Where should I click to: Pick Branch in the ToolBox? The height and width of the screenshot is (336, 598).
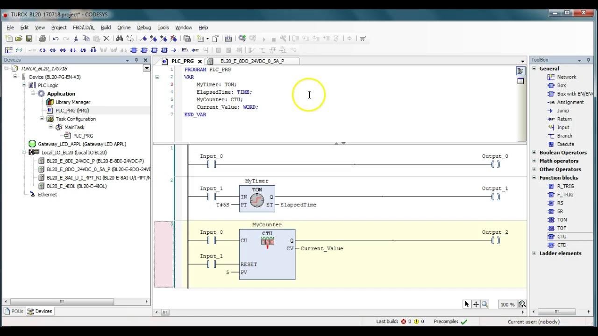[564, 136]
